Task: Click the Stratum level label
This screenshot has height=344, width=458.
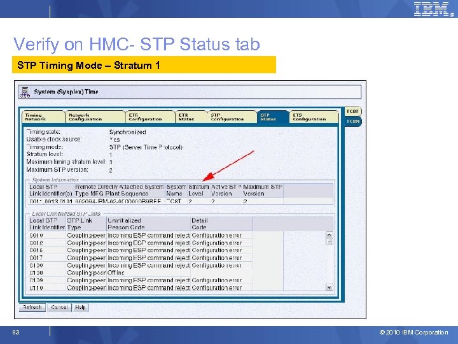Action: (x=45, y=154)
